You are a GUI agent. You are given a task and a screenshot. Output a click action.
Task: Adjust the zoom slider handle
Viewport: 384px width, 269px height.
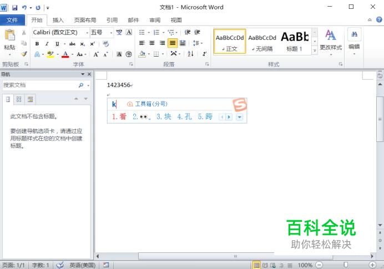pos(346,265)
